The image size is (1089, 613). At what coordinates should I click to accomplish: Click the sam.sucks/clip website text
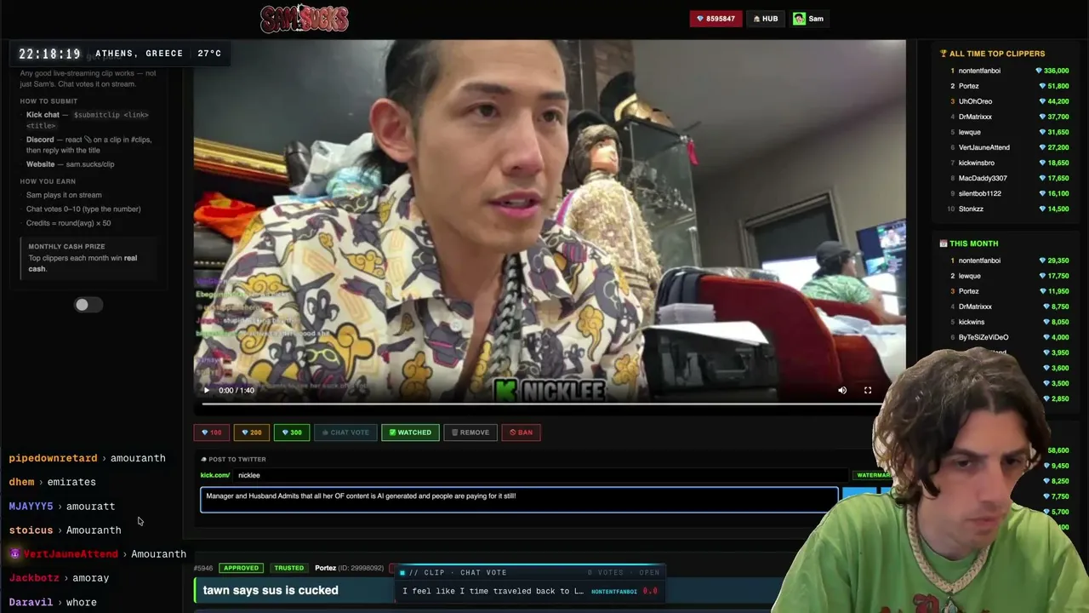pos(90,164)
